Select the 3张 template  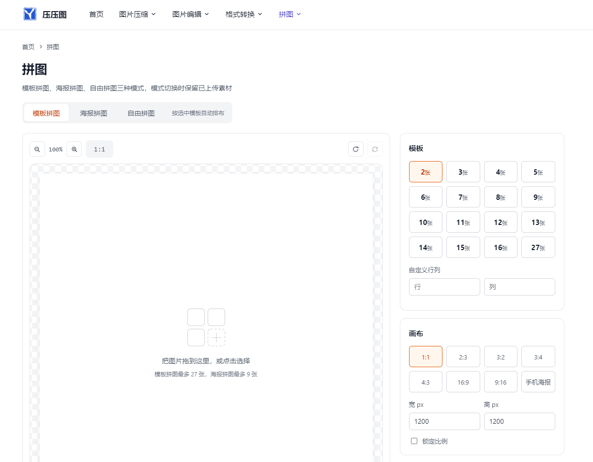(x=463, y=172)
